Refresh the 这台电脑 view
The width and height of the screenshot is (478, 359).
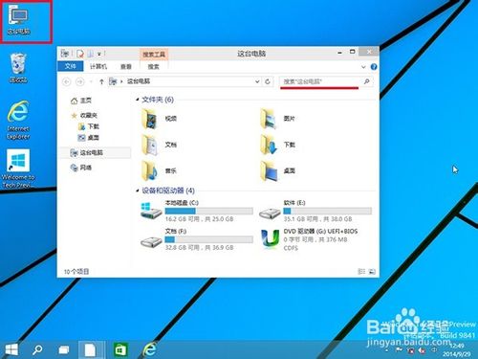pyautogui.click(x=268, y=81)
